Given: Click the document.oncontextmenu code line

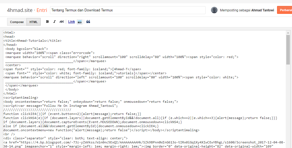Looking at the screenshot, I should [101, 130].
